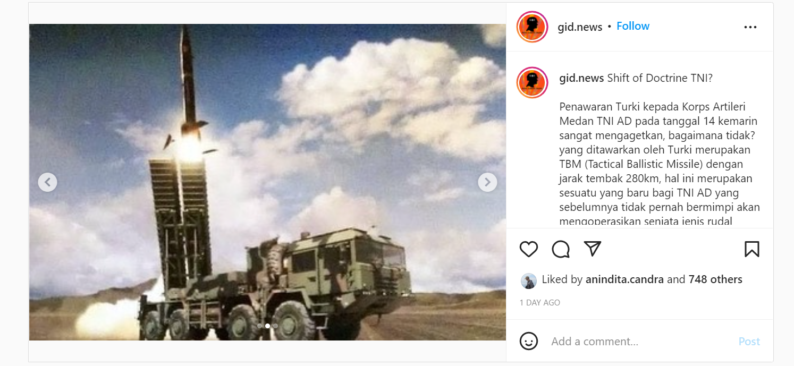Click the gid.news avatar in the post header
Image resolution: width=794 pixels, height=366 pixels.
pyautogui.click(x=532, y=27)
